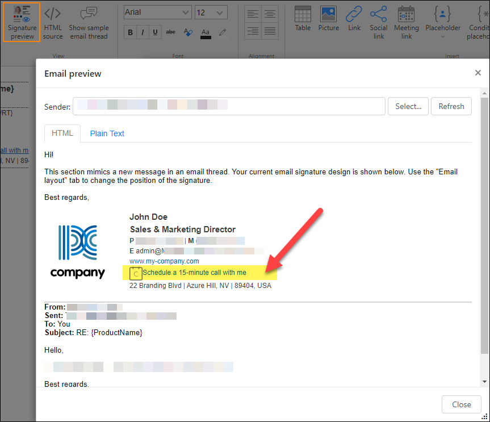Toggle bold text formatting
The height and width of the screenshot is (422, 490).
(x=130, y=32)
